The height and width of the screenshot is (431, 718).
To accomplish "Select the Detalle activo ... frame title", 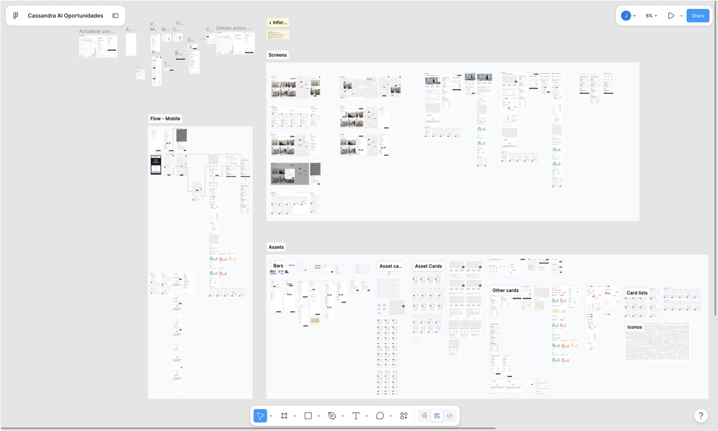I will [x=234, y=28].
